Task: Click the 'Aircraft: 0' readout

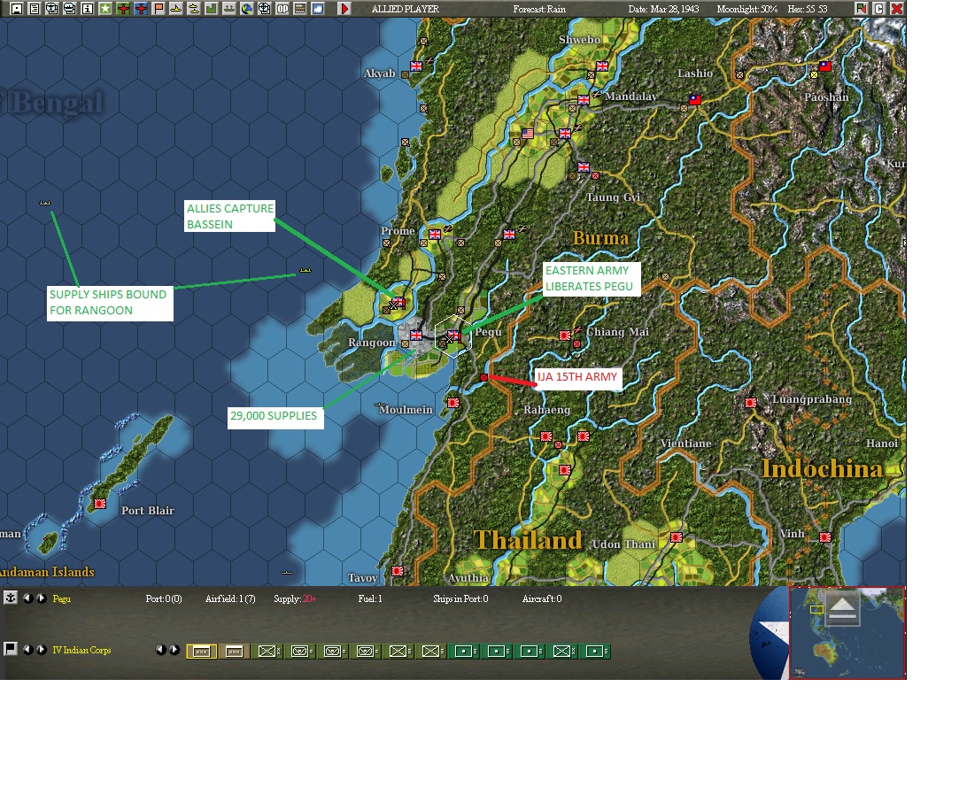Action: (542, 598)
